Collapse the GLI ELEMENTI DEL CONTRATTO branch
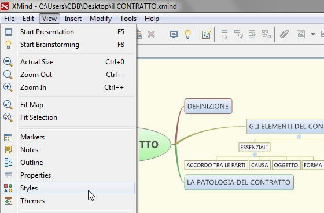 click(x=299, y=137)
